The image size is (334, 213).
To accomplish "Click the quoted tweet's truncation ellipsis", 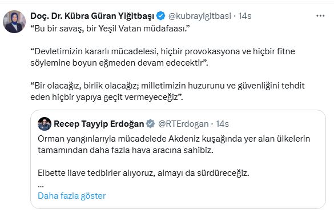I will [x=41, y=186].
